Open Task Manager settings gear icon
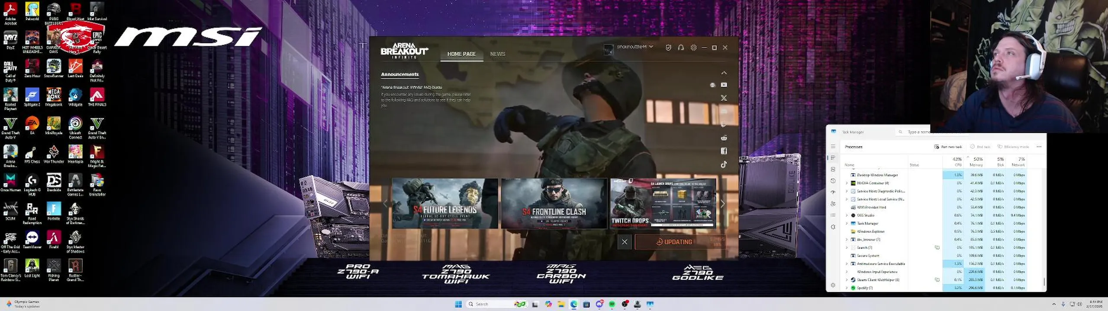Image resolution: width=1108 pixels, height=311 pixels. pos(833,285)
